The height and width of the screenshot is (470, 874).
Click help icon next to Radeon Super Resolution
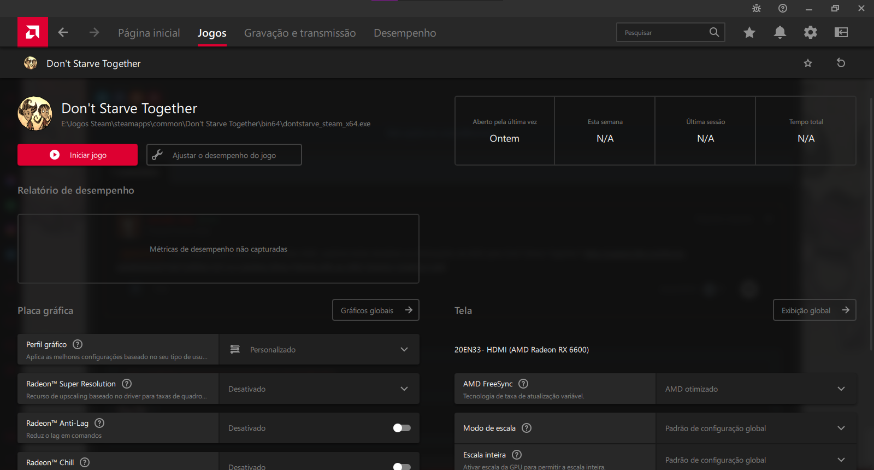point(127,384)
